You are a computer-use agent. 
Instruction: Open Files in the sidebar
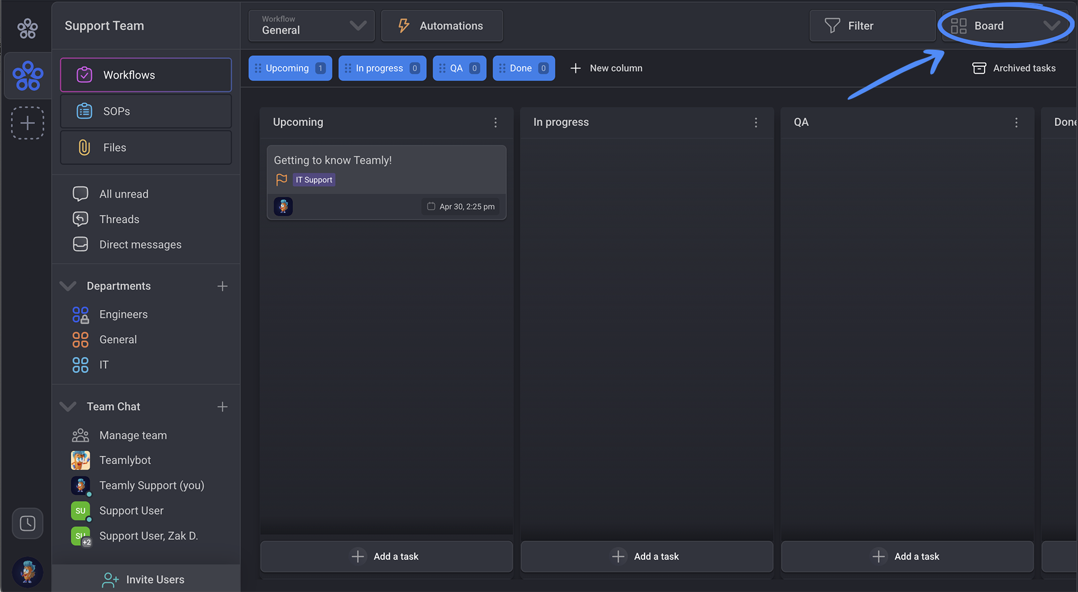[x=146, y=148]
